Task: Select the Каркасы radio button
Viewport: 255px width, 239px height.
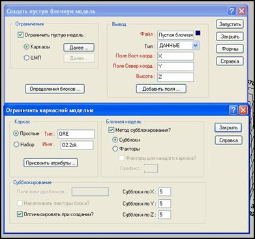Action: click(26, 47)
